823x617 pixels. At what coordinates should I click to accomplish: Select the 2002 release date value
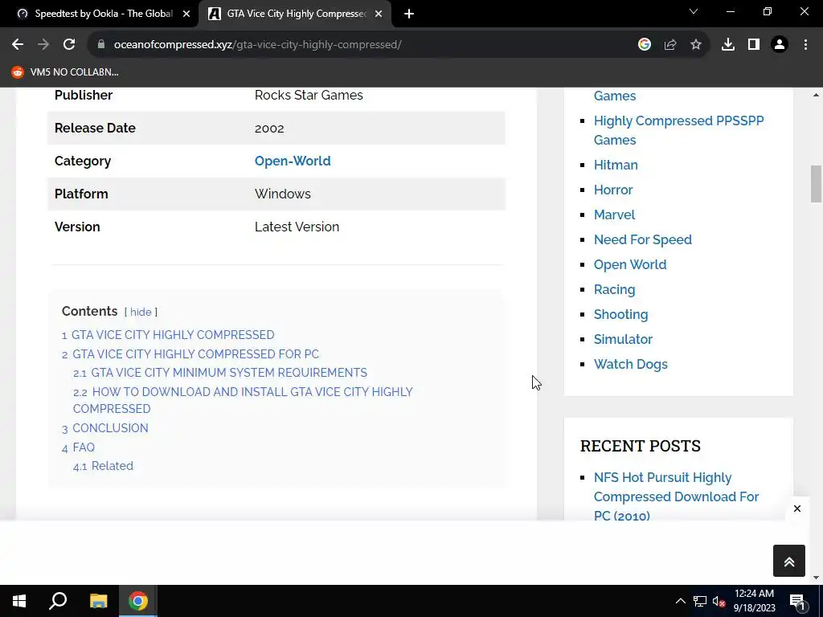pos(269,129)
